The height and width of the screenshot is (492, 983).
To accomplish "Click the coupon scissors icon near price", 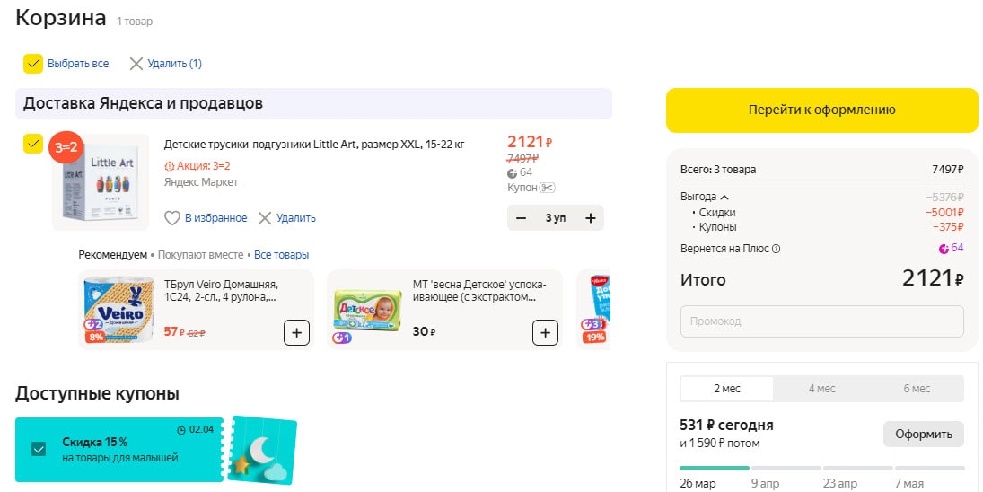I will 549,188.
